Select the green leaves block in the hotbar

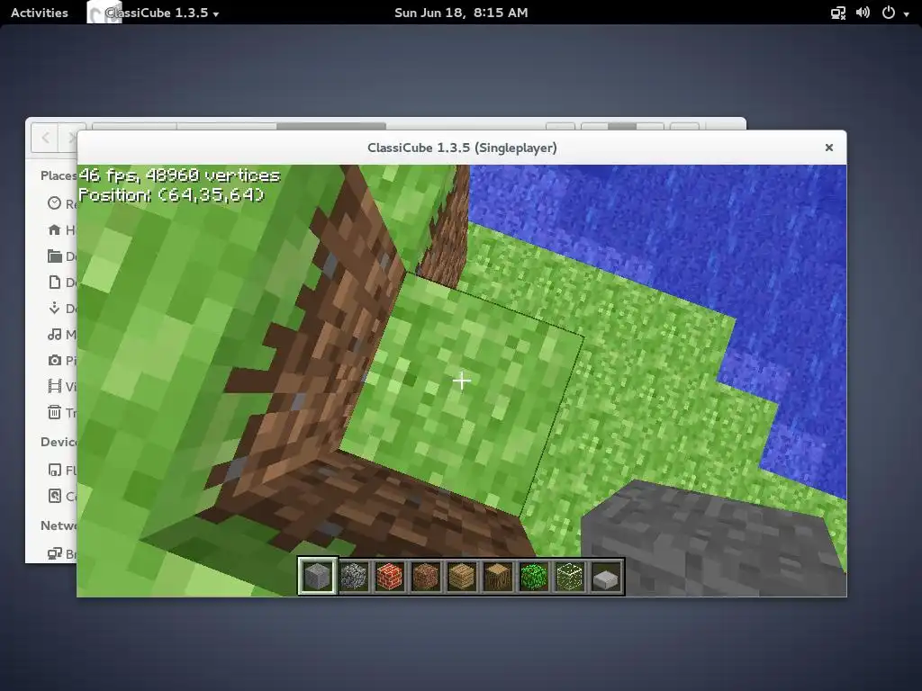tap(534, 577)
